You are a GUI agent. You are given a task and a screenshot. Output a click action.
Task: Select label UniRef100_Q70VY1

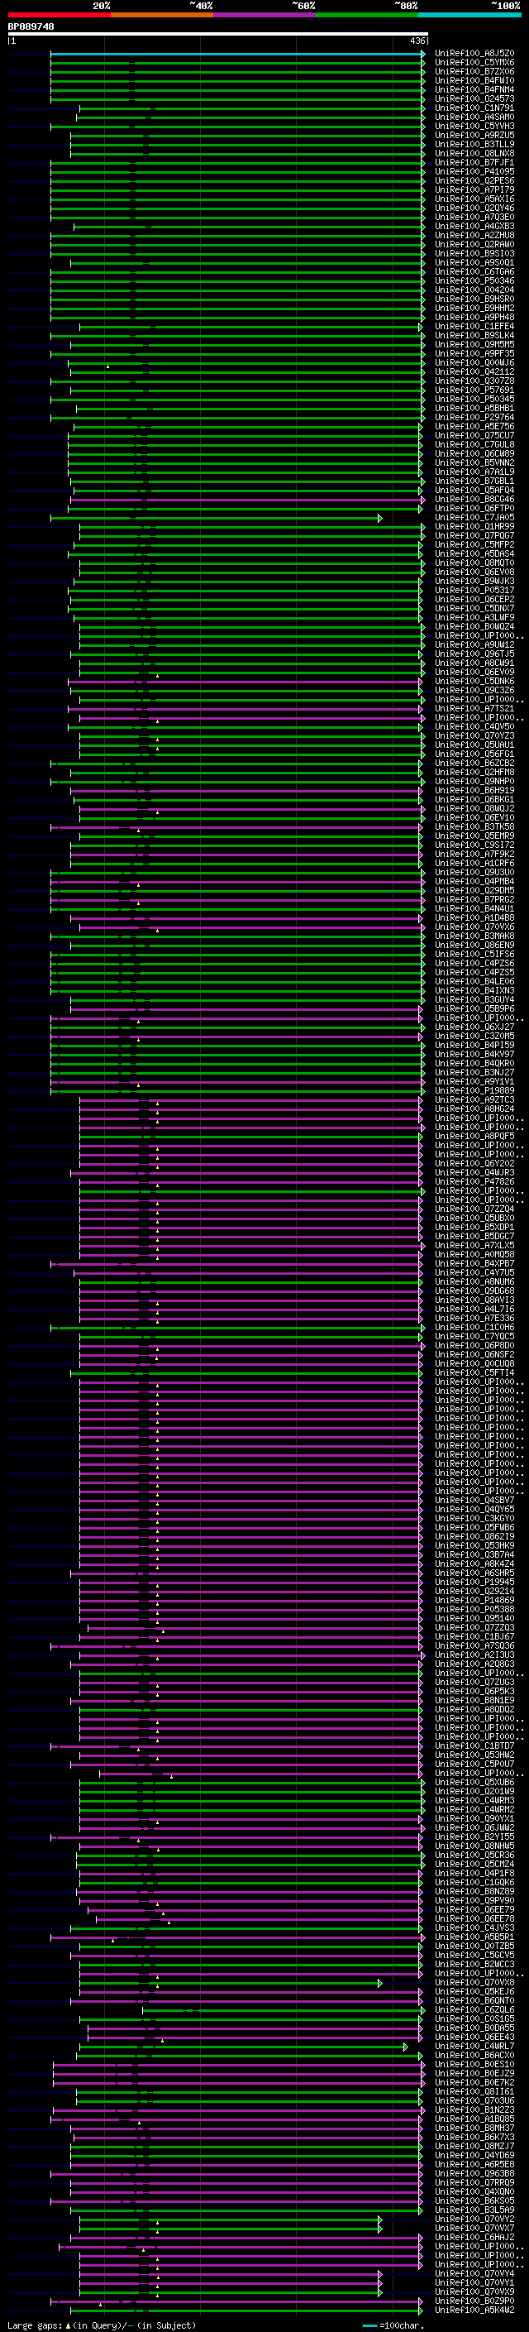point(474,2282)
